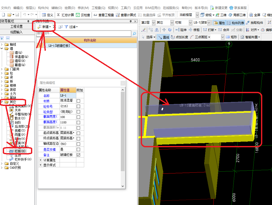Click the property panel scrollbar
The image size is (272, 205).
click(x=123, y=131)
